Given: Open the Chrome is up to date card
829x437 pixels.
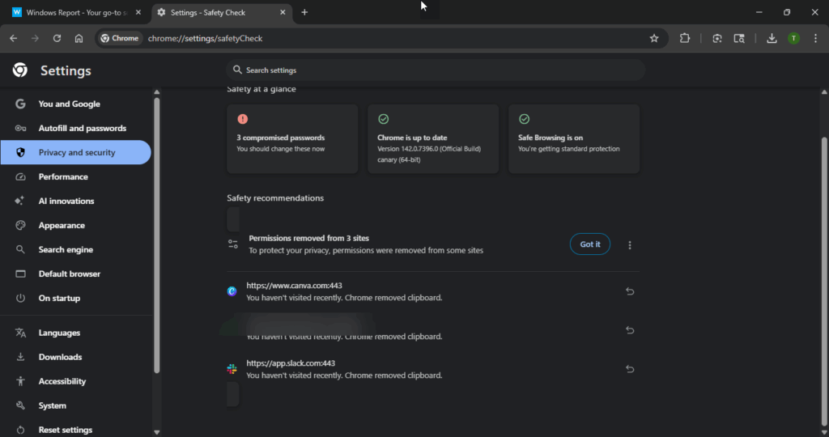Looking at the screenshot, I should [433, 138].
